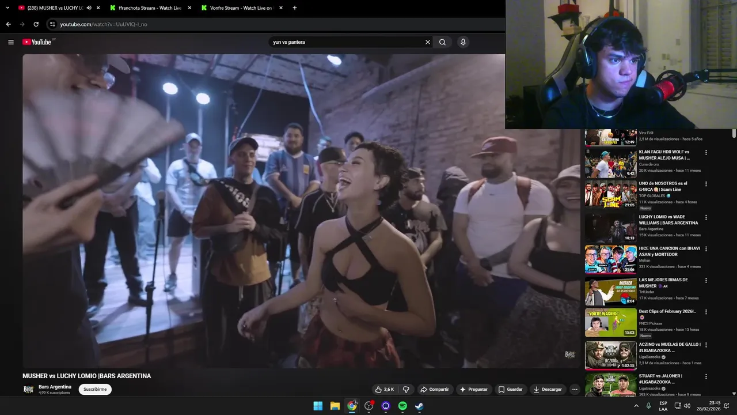Clear the search box with the X

[428, 42]
